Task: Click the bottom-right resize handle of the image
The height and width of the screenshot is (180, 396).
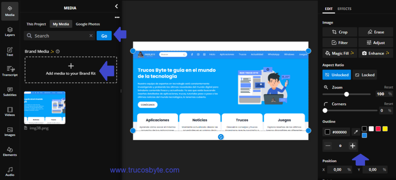Action: point(308,130)
